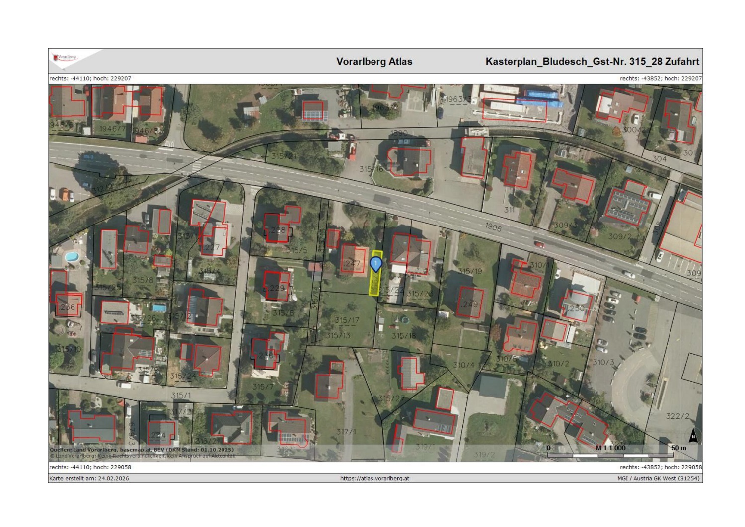The image size is (745, 527).
Task: Click the round blue swimming pool
Action: point(72,257)
